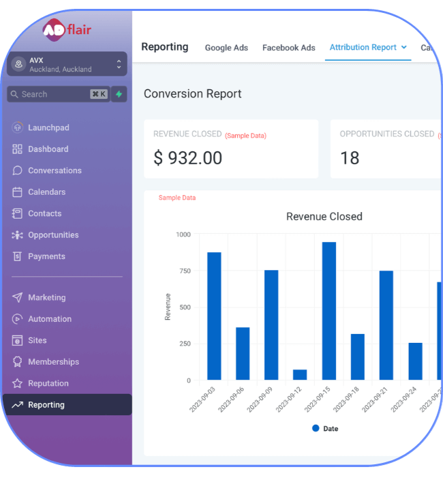This screenshot has width=443, height=482.
Task: Click the Revenue y-axis label
Action: pos(168,307)
